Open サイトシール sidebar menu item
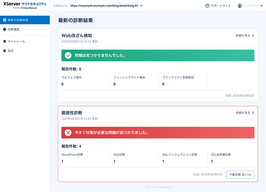The width and height of the screenshot is (266, 192). point(16,41)
